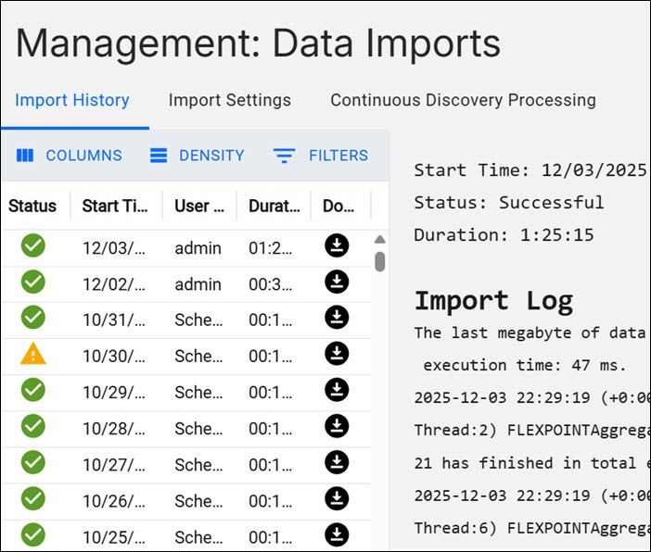
Task: Click the success status icon for 10/28
Action: (x=33, y=426)
